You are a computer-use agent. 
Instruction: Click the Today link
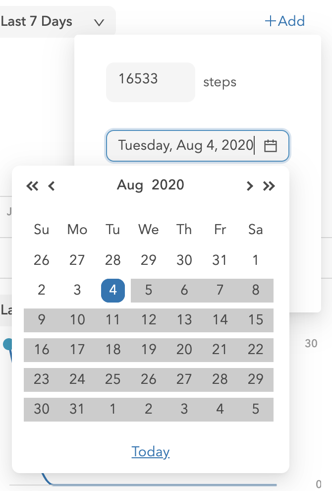point(151,451)
